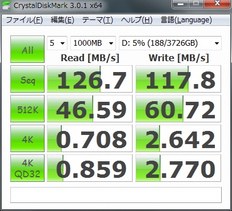
Task: Click the Read [MB/s] column header
Action: pyautogui.click(x=90, y=58)
